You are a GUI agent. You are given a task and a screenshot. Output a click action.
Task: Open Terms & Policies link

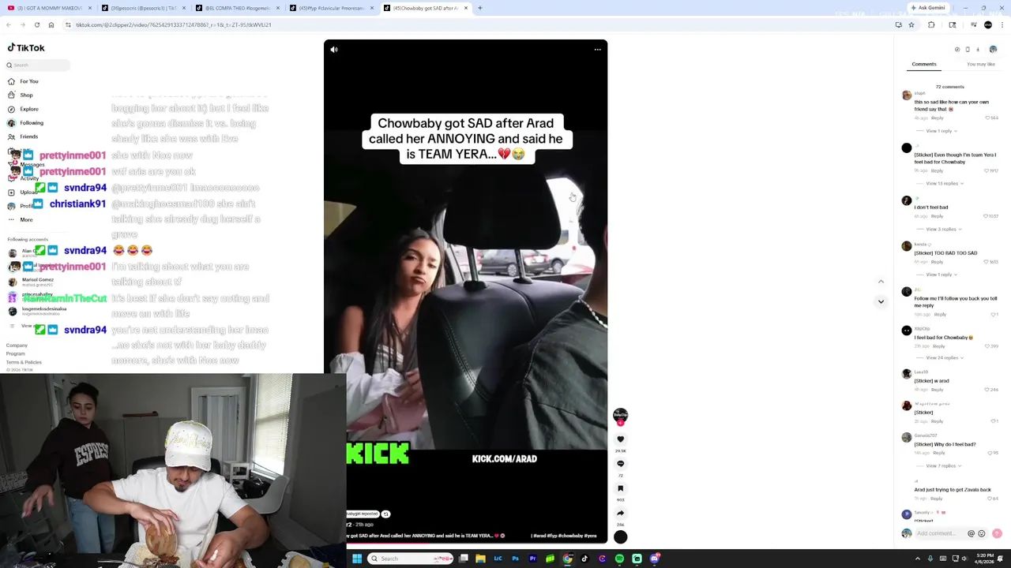24,362
